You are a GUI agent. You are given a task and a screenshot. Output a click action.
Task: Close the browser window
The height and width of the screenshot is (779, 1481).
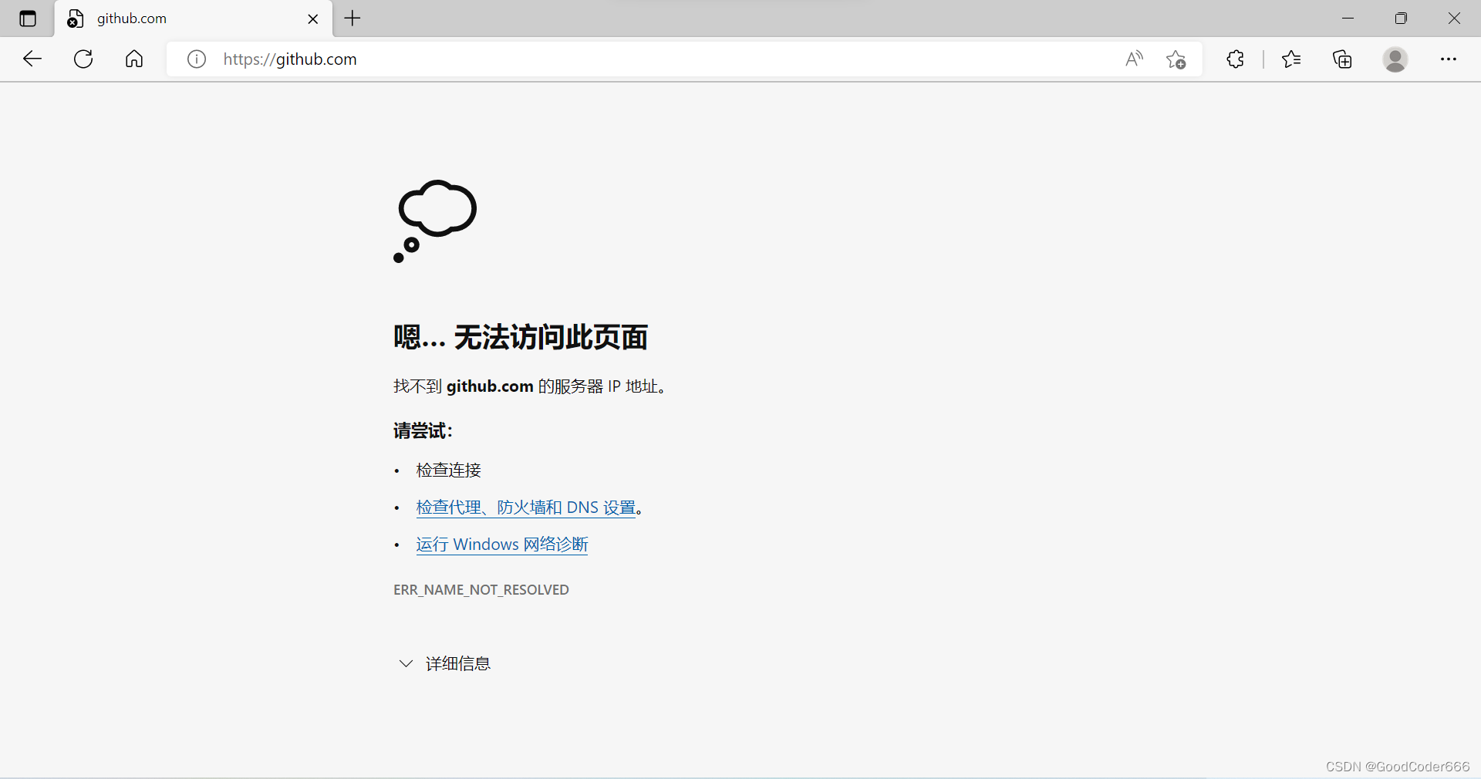pyautogui.click(x=1454, y=19)
